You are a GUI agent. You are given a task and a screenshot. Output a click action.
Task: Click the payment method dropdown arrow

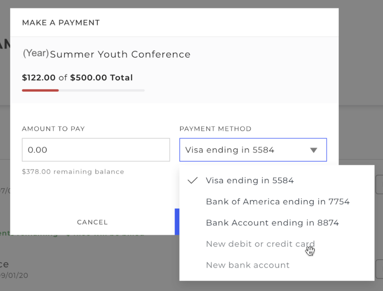[x=314, y=150]
